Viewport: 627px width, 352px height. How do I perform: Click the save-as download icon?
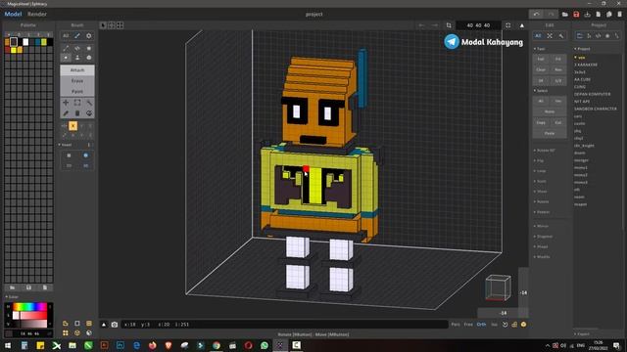(x=587, y=15)
